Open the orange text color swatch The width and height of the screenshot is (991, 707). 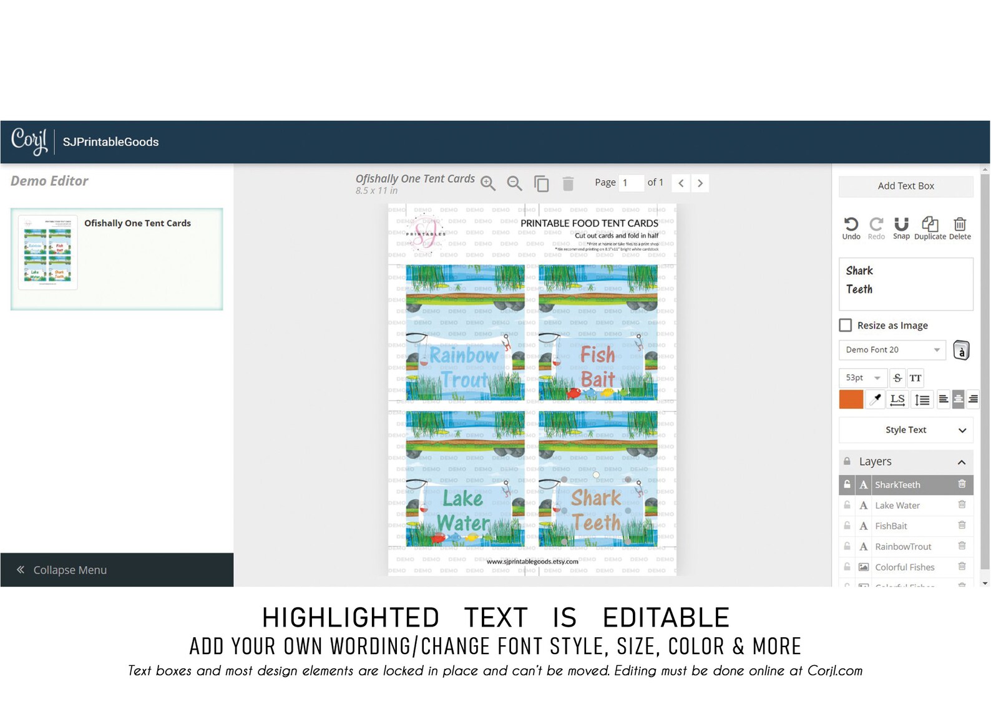point(851,400)
